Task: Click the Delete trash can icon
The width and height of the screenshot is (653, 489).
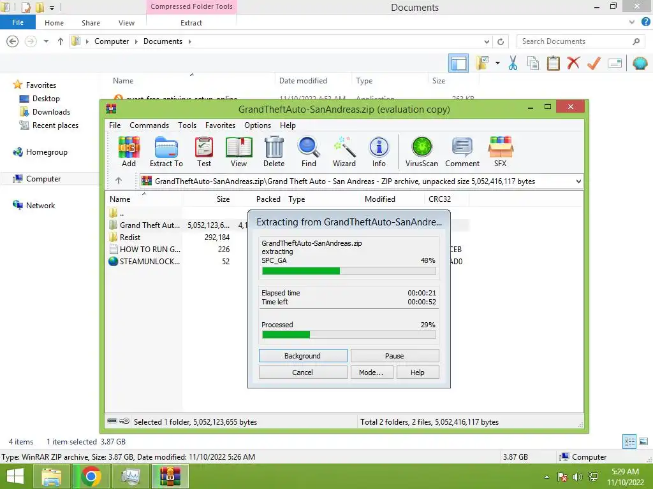Action: tap(274, 152)
